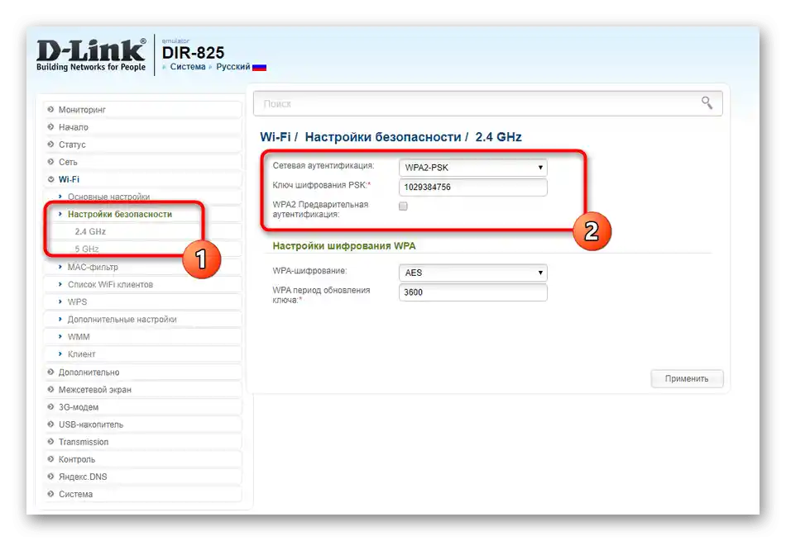The width and height of the screenshot is (786, 541).
Task: Open MAC-фильтр settings link
Action: [93, 267]
